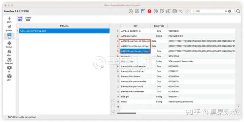
Task: Click toolbar icon left of copy icon
Action: 162,11
